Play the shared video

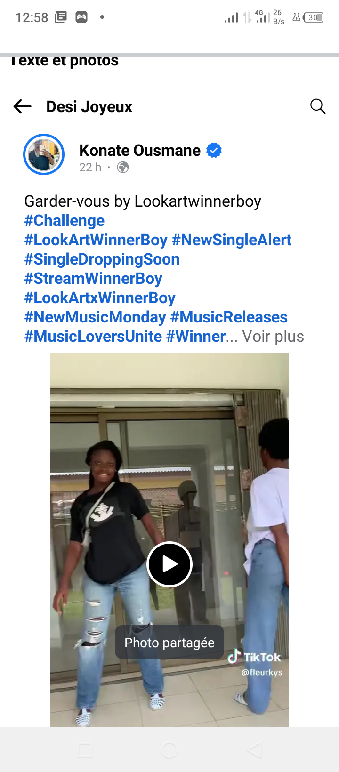[x=169, y=564]
